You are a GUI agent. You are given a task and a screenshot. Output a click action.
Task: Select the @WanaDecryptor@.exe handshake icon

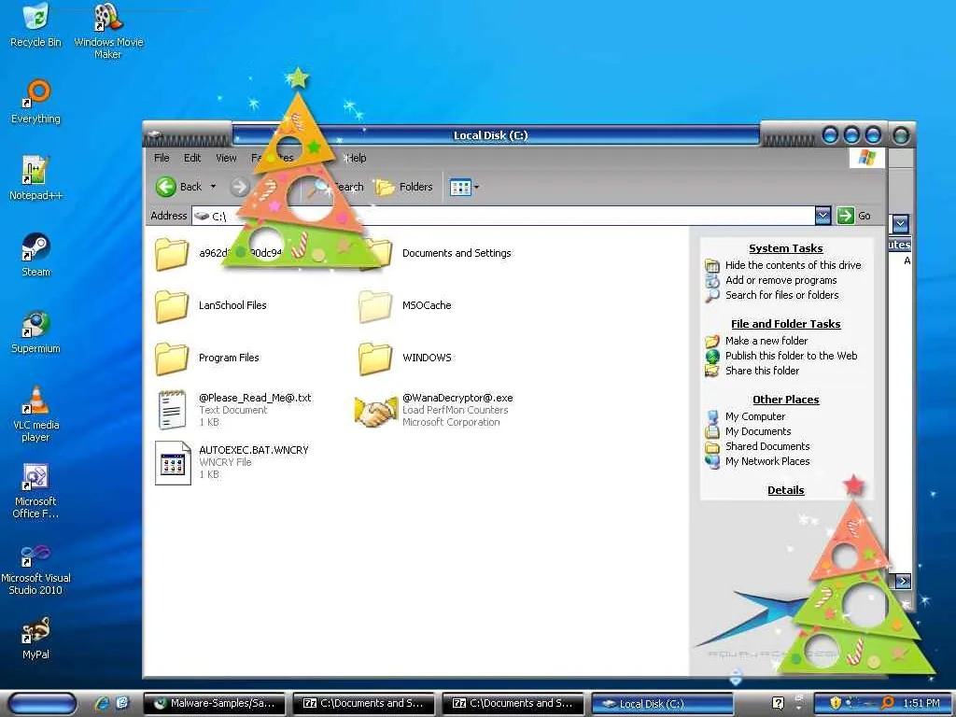374,411
